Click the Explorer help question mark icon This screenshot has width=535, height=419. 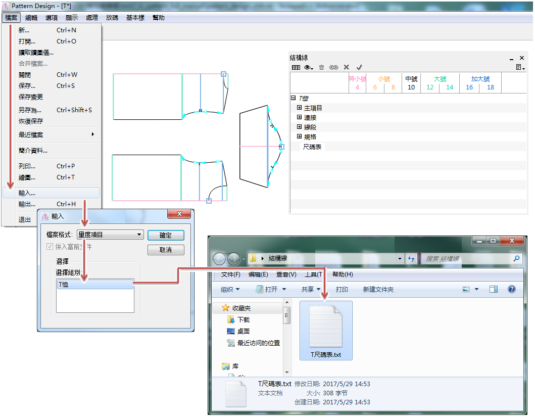(x=511, y=289)
